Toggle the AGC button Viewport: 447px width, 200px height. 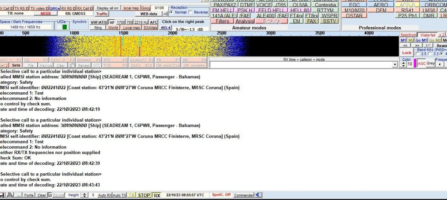click(421, 64)
